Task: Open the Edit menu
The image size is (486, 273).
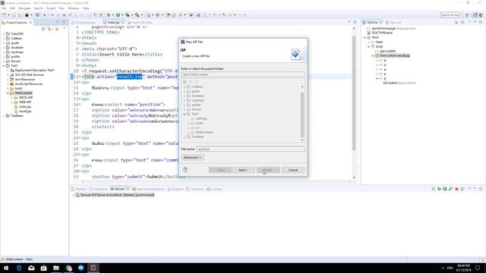Action: (12, 8)
